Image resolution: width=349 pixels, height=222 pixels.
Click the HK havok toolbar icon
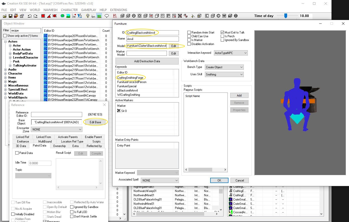click(x=74, y=16)
